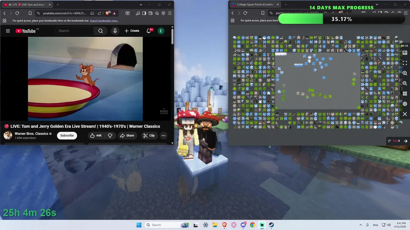Open Brave main menu in puzzle window
Image resolution: width=410 pixels, height=230 pixels.
click(x=406, y=13)
